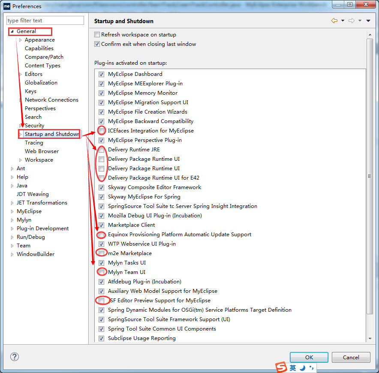Viewport: 379px width, 373px height.
Task: Check Mylyn Team UI plug-in
Action: point(102,272)
